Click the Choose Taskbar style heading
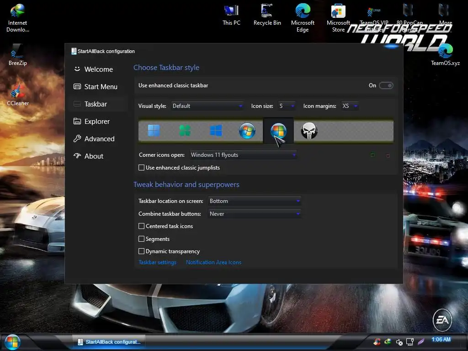 [x=166, y=68]
